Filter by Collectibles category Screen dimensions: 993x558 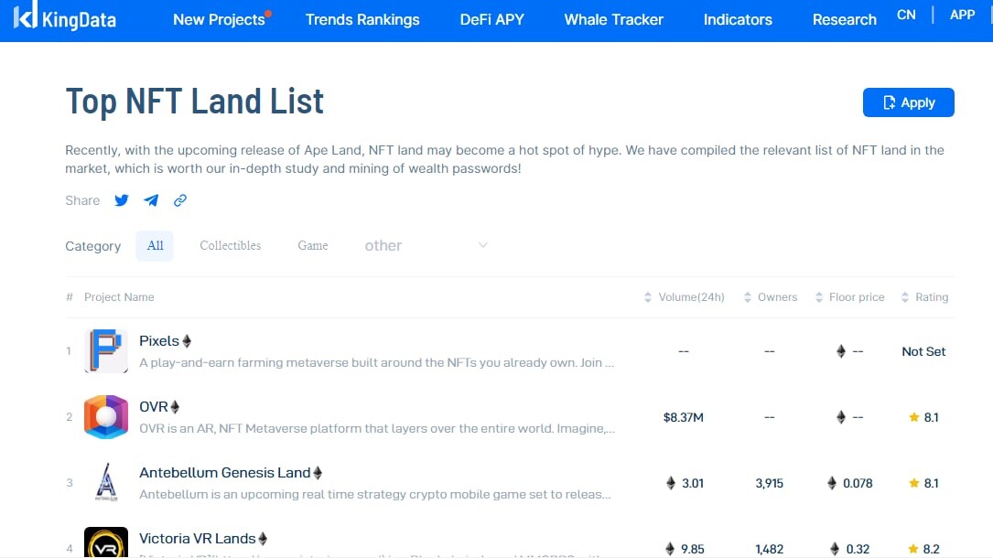coord(231,245)
